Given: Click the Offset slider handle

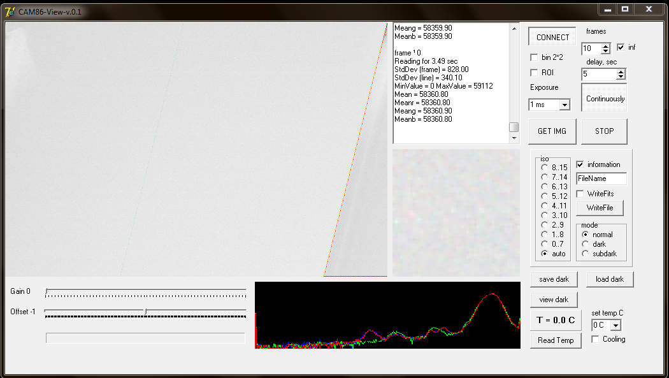Looking at the screenshot, I should [x=145, y=312].
